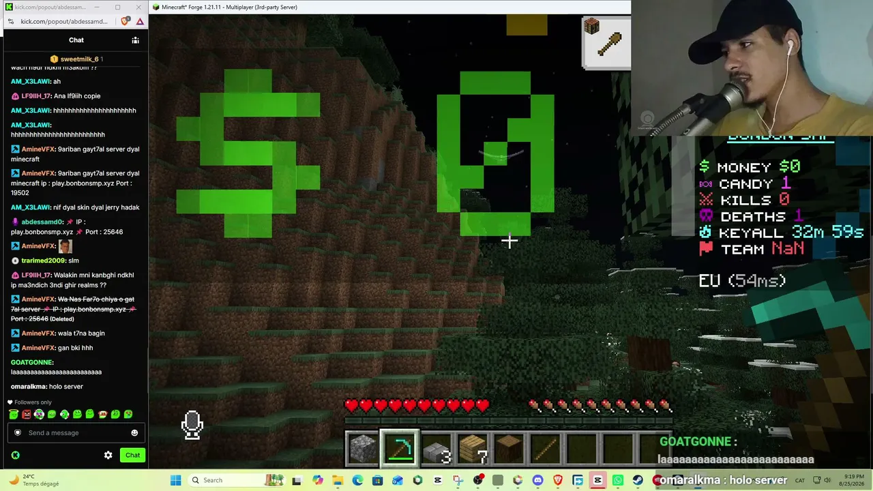Click the Chat panel header title
This screenshot has width=873, height=491.
click(x=76, y=40)
